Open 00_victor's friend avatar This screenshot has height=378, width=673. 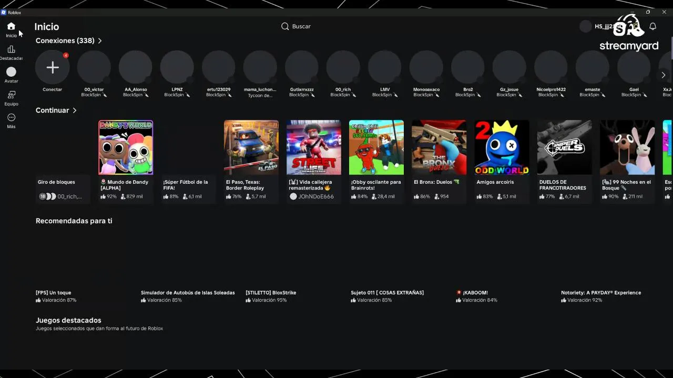click(94, 67)
